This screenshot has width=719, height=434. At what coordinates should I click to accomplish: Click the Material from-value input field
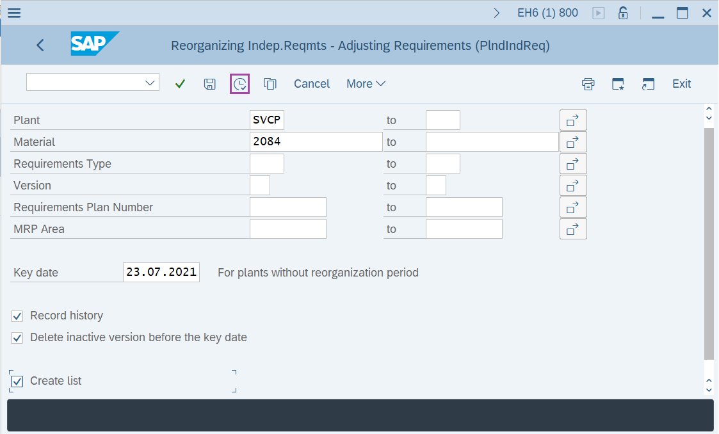click(316, 142)
